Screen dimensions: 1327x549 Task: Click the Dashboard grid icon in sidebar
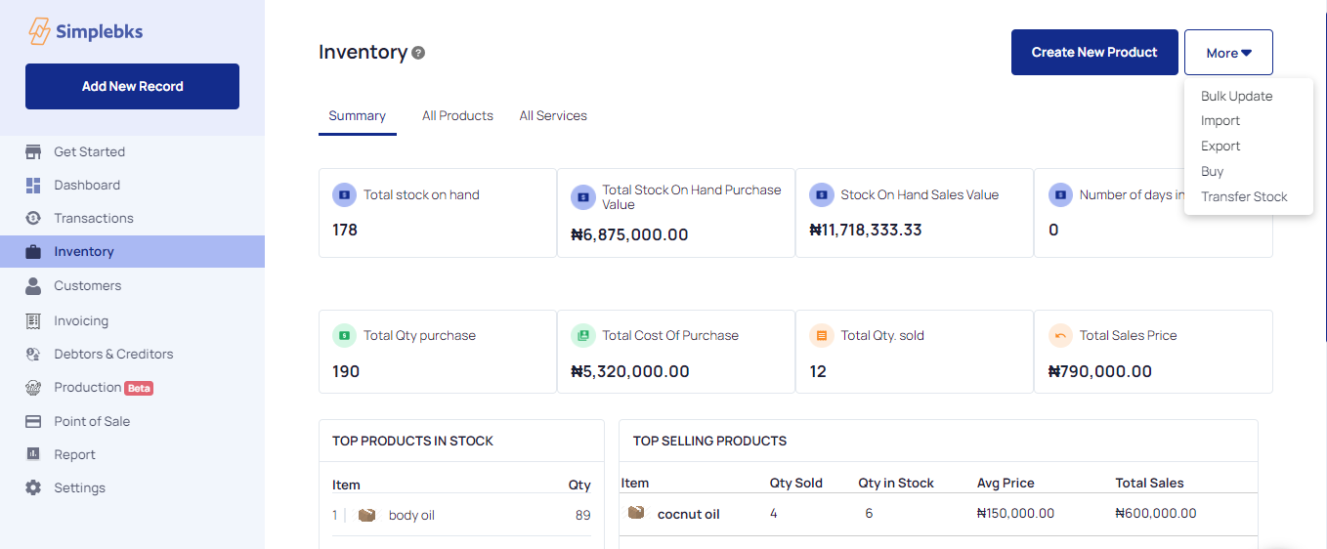click(33, 185)
